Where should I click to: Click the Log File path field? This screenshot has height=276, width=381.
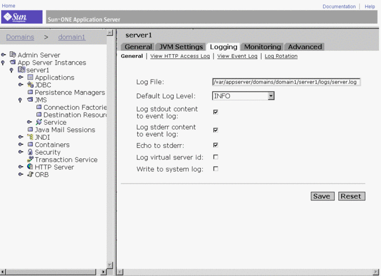pyautogui.click(x=286, y=82)
